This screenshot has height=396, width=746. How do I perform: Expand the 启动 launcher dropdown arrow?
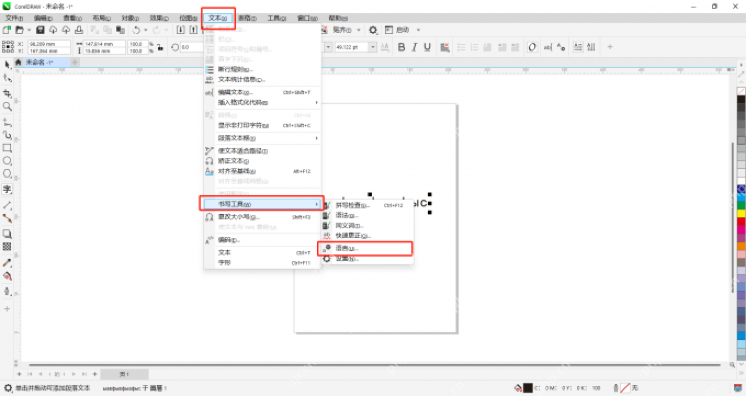coord(418,30)
